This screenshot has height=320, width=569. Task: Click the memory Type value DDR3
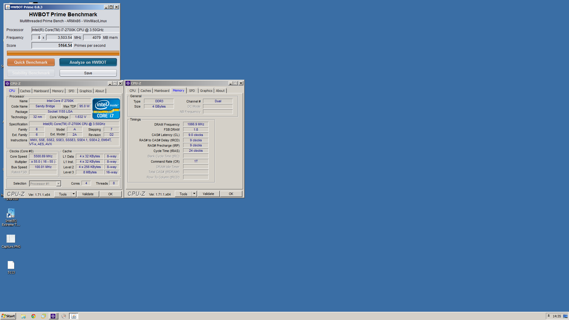point(159,101)
